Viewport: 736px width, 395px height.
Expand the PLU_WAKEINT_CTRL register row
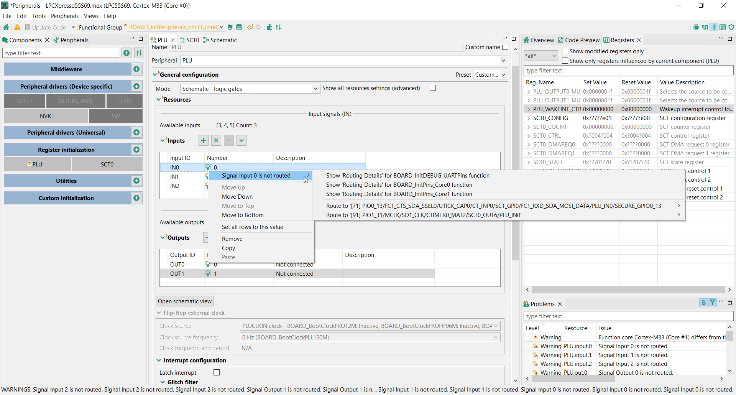(529, 109)
